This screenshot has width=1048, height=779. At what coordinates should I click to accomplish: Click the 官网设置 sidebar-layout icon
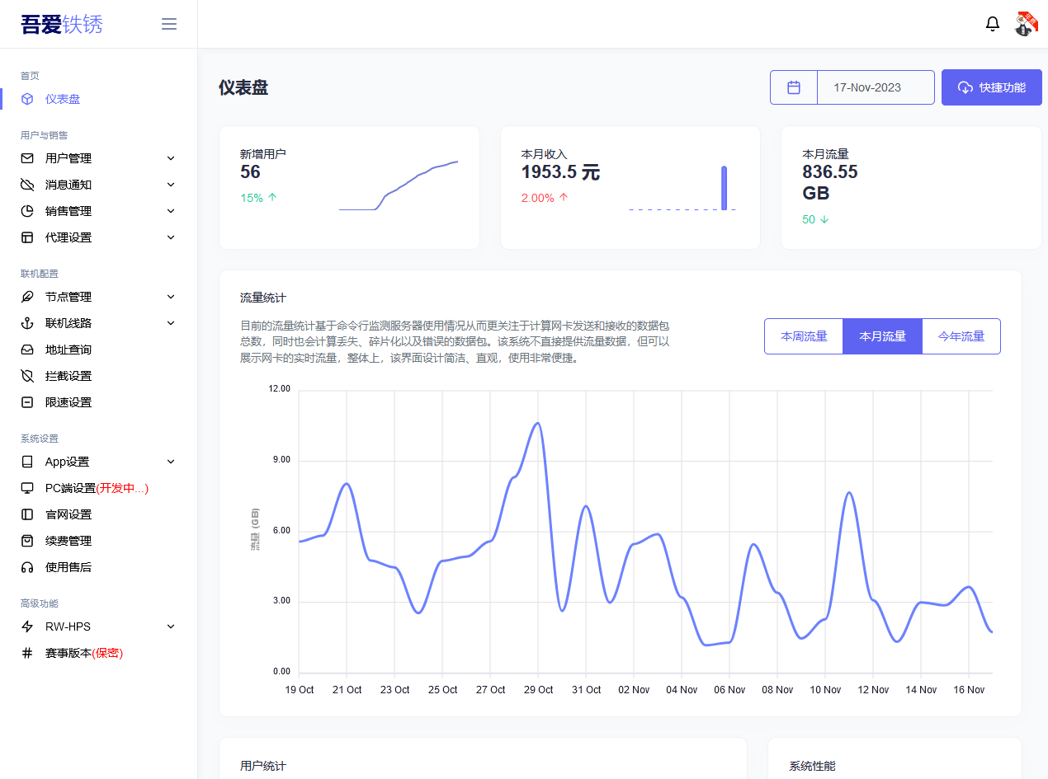27,514
